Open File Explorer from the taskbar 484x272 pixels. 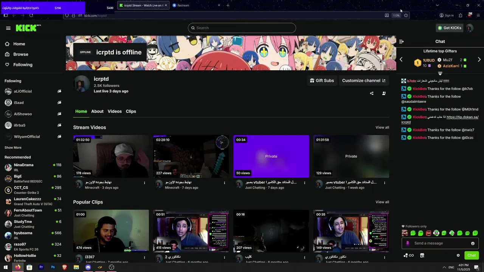[76, 267]
